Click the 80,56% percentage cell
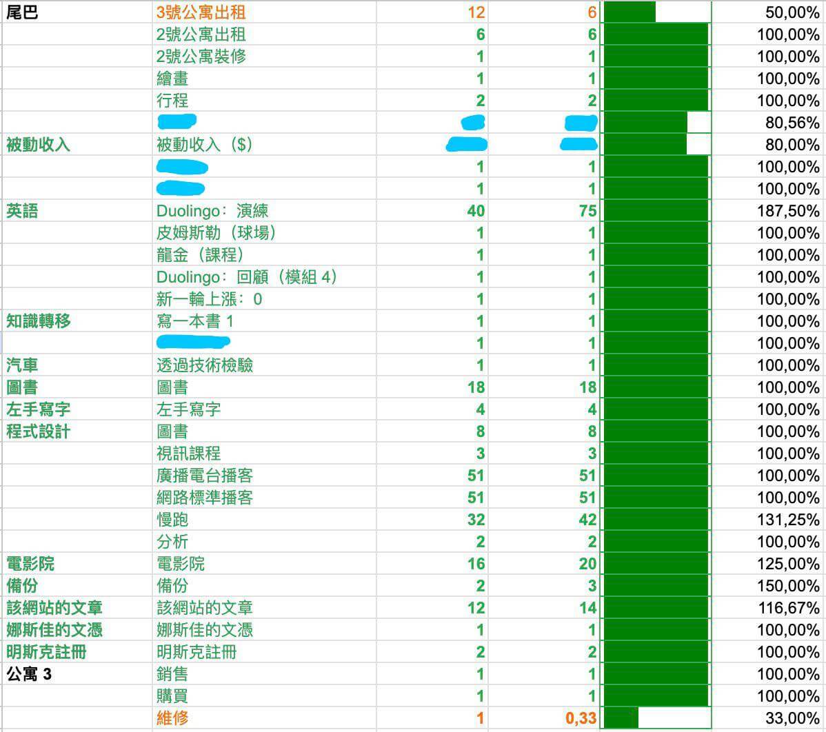Image resolution: width=826 pixels, height=732 pixels. (767, 123)
